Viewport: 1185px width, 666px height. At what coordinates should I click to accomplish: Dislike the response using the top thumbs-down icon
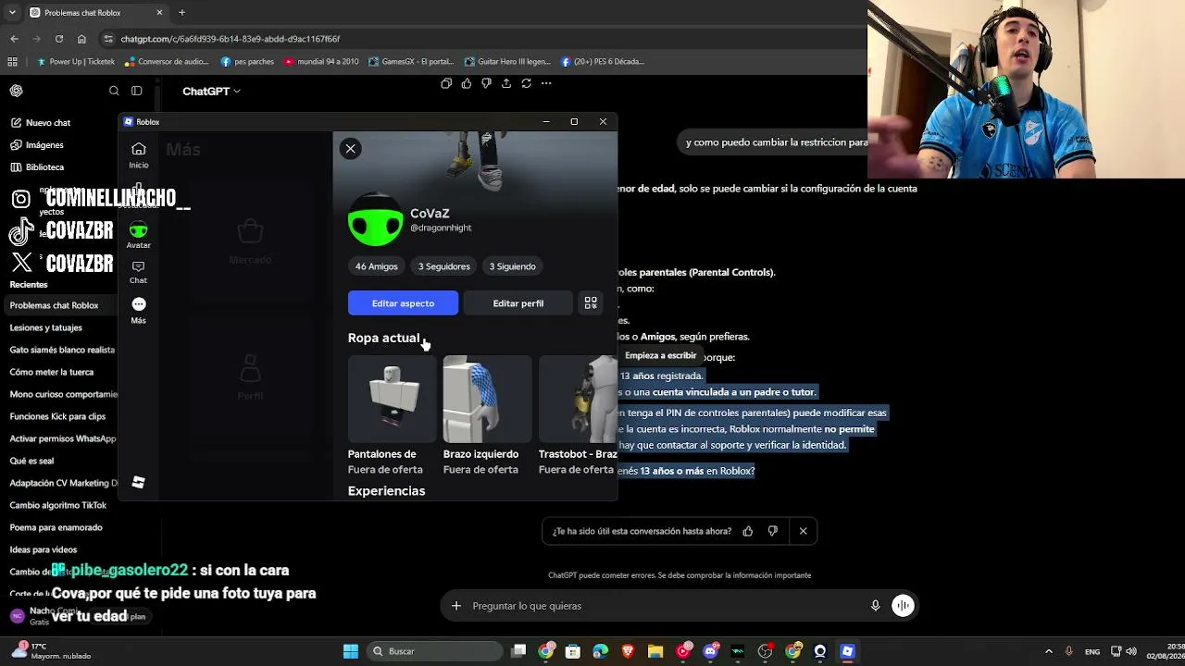pyautogui.click(x=486, y=83)
